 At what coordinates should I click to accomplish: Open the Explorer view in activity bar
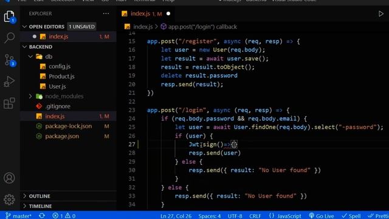click(x=10, y=17)
